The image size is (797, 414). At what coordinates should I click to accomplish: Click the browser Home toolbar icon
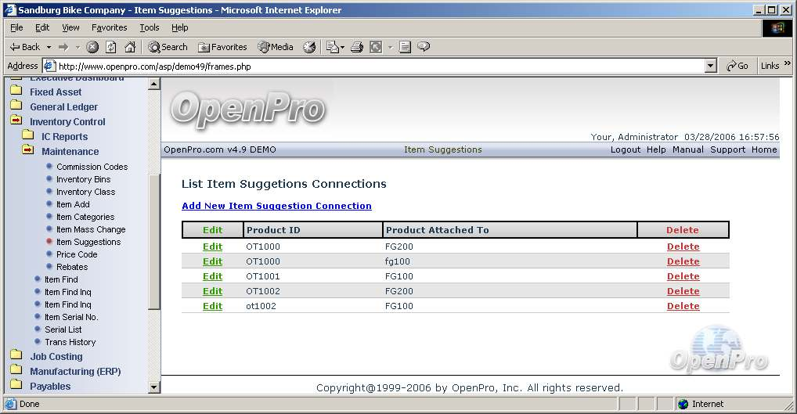(x=130, y=47)
